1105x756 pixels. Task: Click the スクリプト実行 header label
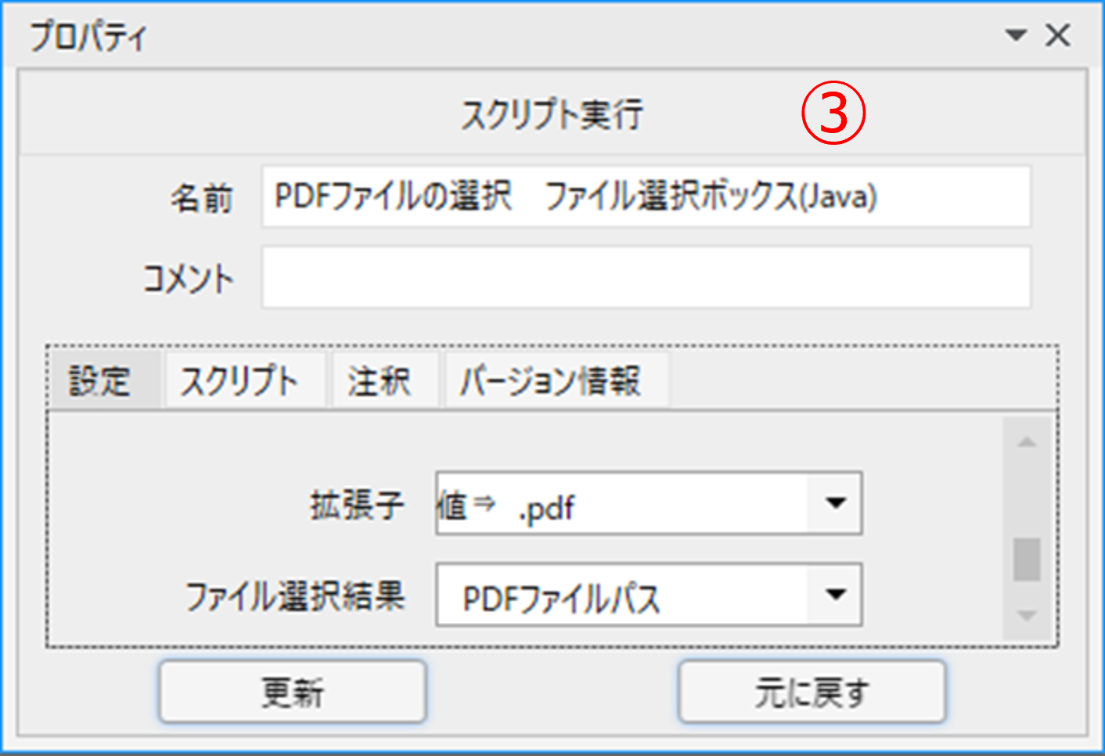point(551,115)
